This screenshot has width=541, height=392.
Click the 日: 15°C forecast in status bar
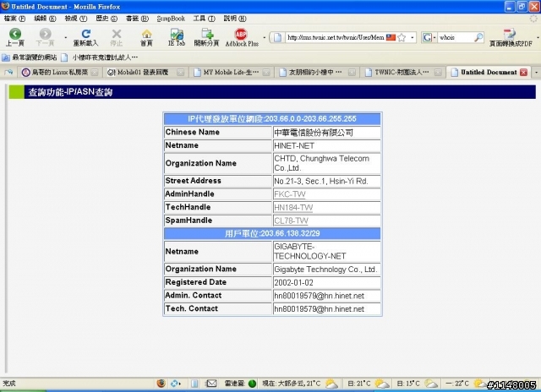417,384
